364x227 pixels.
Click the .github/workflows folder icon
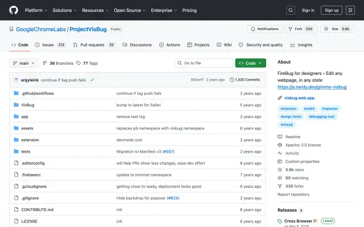[16, 93]
